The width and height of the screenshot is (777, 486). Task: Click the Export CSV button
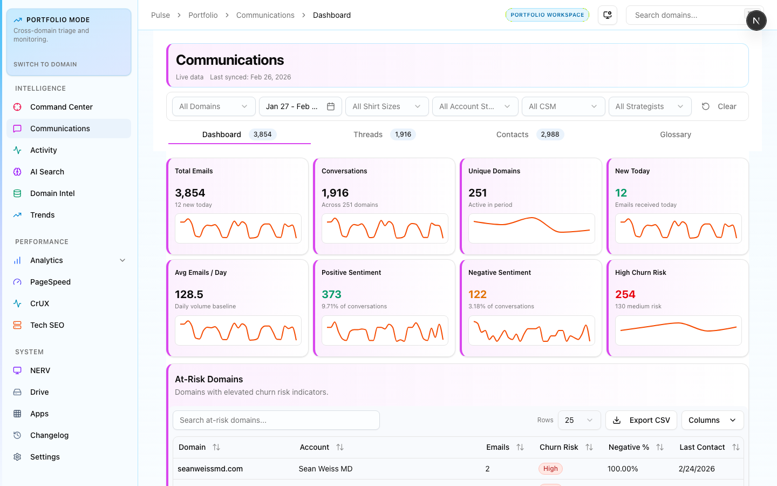tap(641, 420)
